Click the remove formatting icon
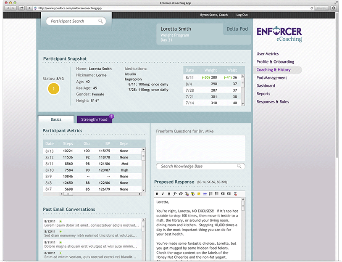This screenshot has height=262, width=342. click(x=235, y=194)
